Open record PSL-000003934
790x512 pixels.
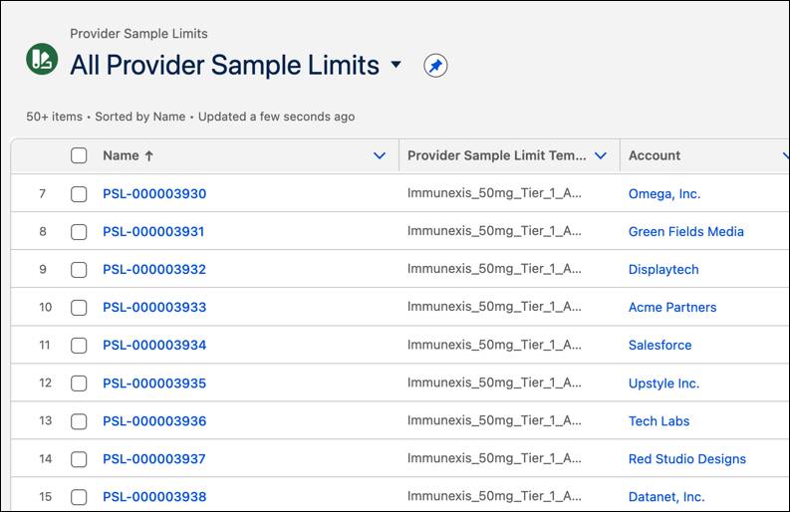tap(154, 346)
